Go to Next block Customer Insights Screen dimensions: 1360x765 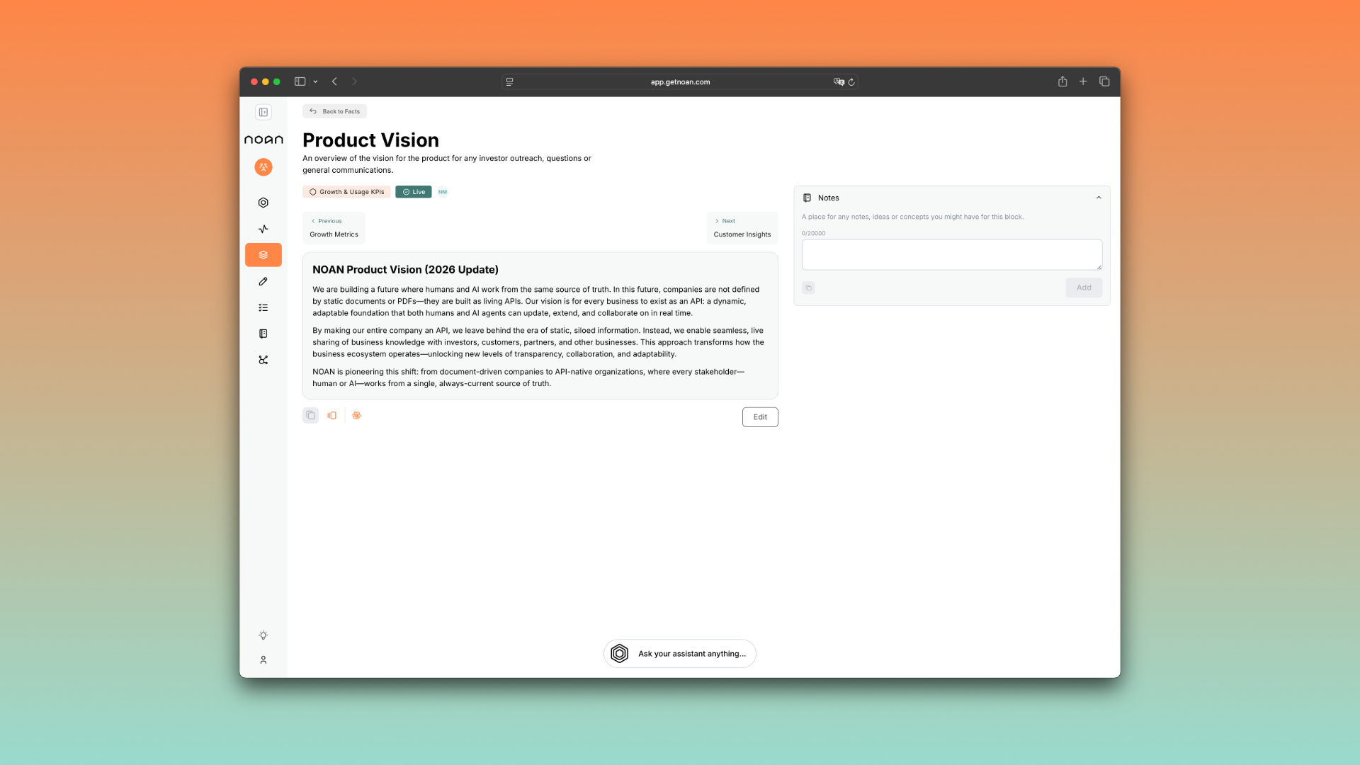click(742, 227)
